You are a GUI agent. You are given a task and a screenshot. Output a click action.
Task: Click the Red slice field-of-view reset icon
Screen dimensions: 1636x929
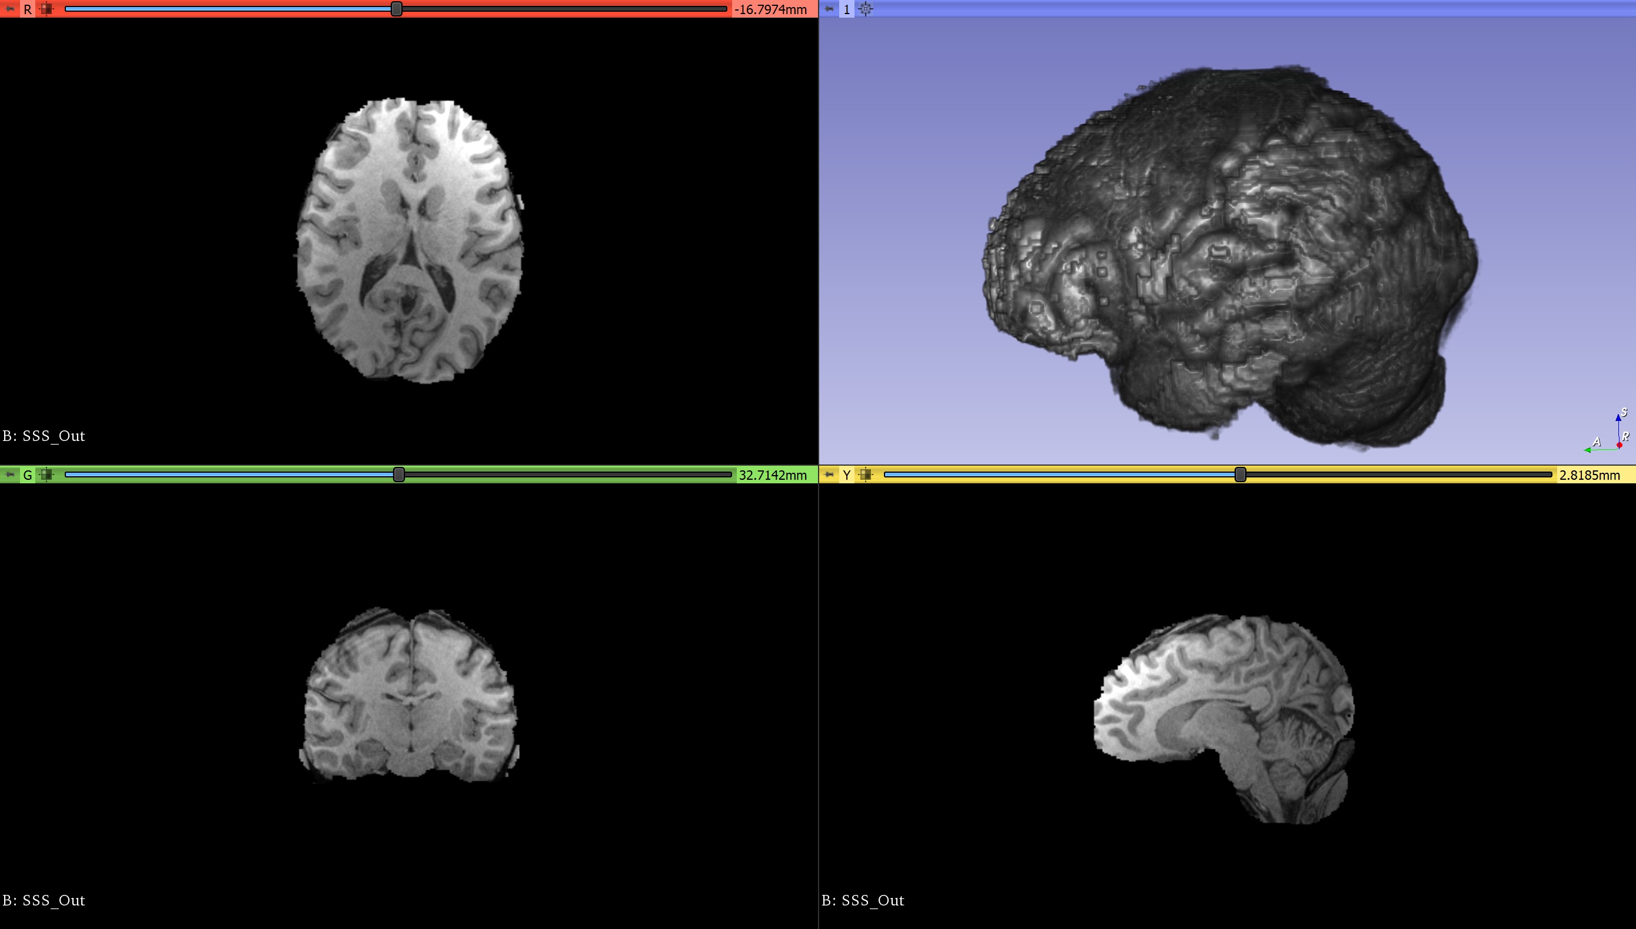(x=46, y=9)
